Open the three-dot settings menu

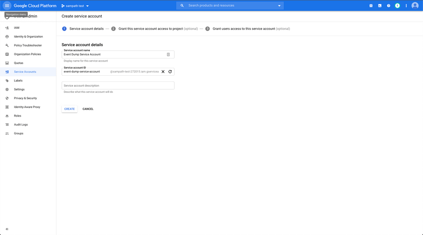406,6
